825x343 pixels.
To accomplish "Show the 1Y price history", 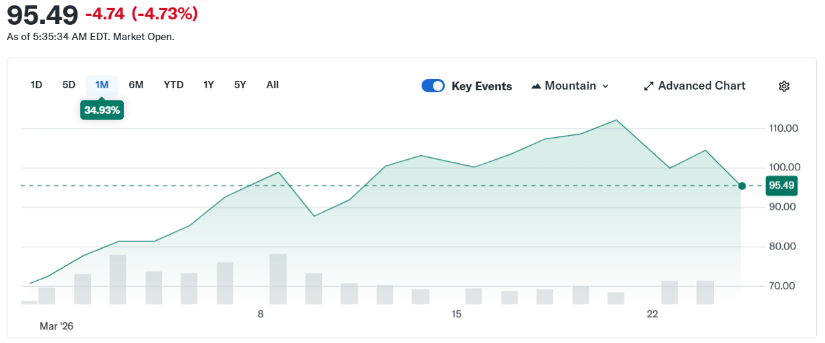I will pos(209,85).
